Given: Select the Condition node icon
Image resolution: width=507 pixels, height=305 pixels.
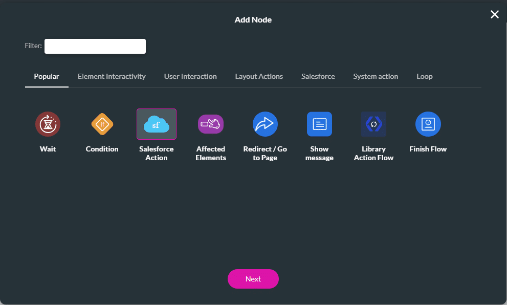Looking at the screenshot, I should [102, 124].
